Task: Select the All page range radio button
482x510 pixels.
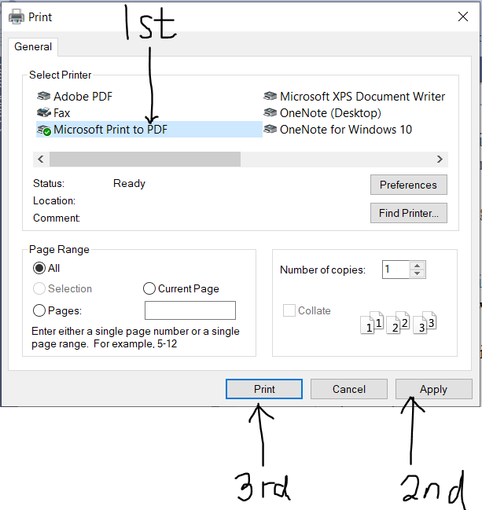Action: [39, 268]
